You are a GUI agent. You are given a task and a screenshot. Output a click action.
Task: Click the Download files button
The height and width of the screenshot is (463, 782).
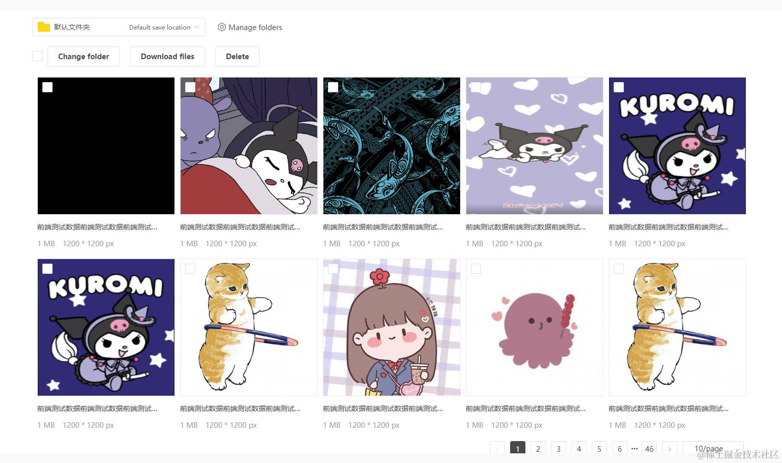(x=167, y=57)
